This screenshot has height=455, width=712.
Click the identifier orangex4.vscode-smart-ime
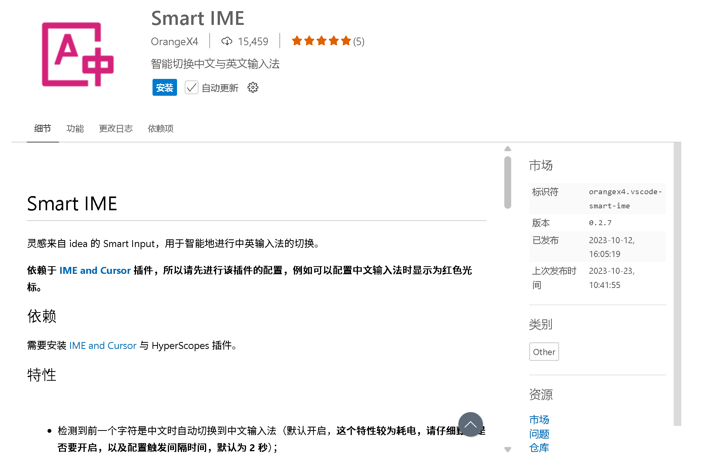625,199
